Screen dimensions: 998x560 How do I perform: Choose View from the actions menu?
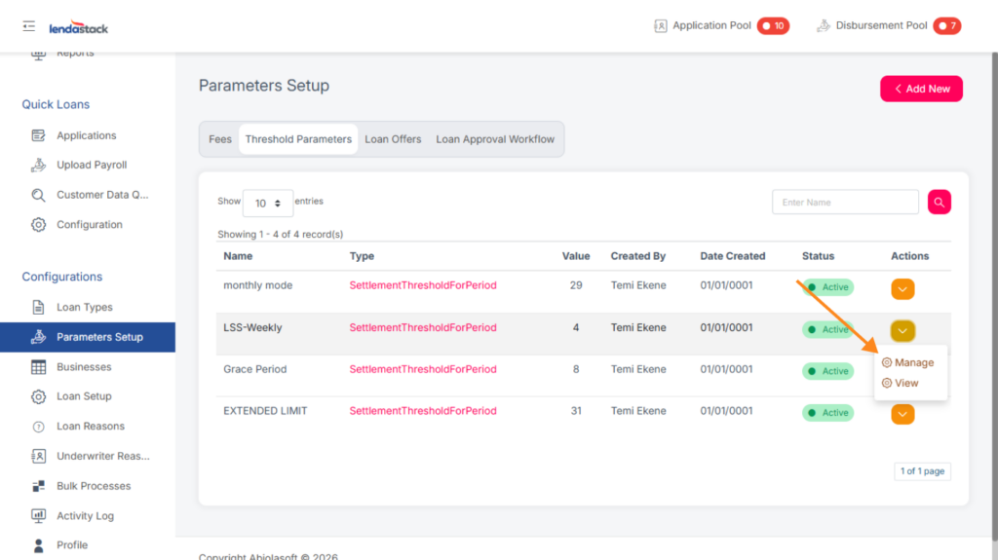(905, 383)
